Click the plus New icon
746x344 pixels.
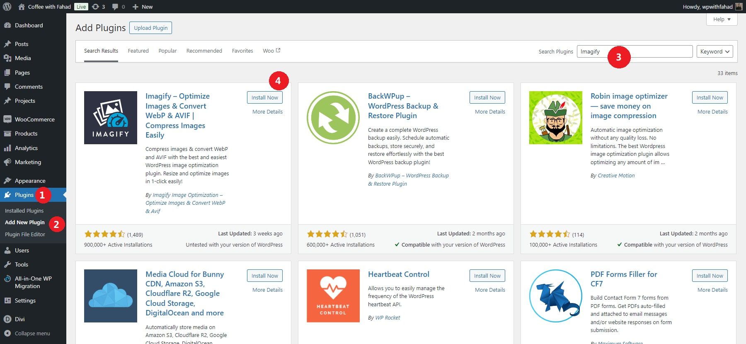click(135, 7)
